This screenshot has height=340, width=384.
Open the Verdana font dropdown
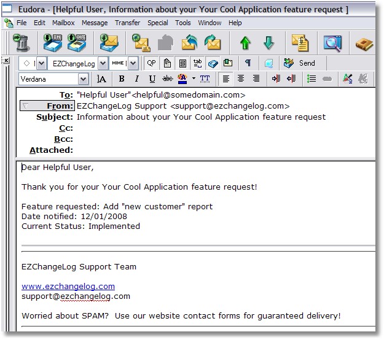coord(84,79)
